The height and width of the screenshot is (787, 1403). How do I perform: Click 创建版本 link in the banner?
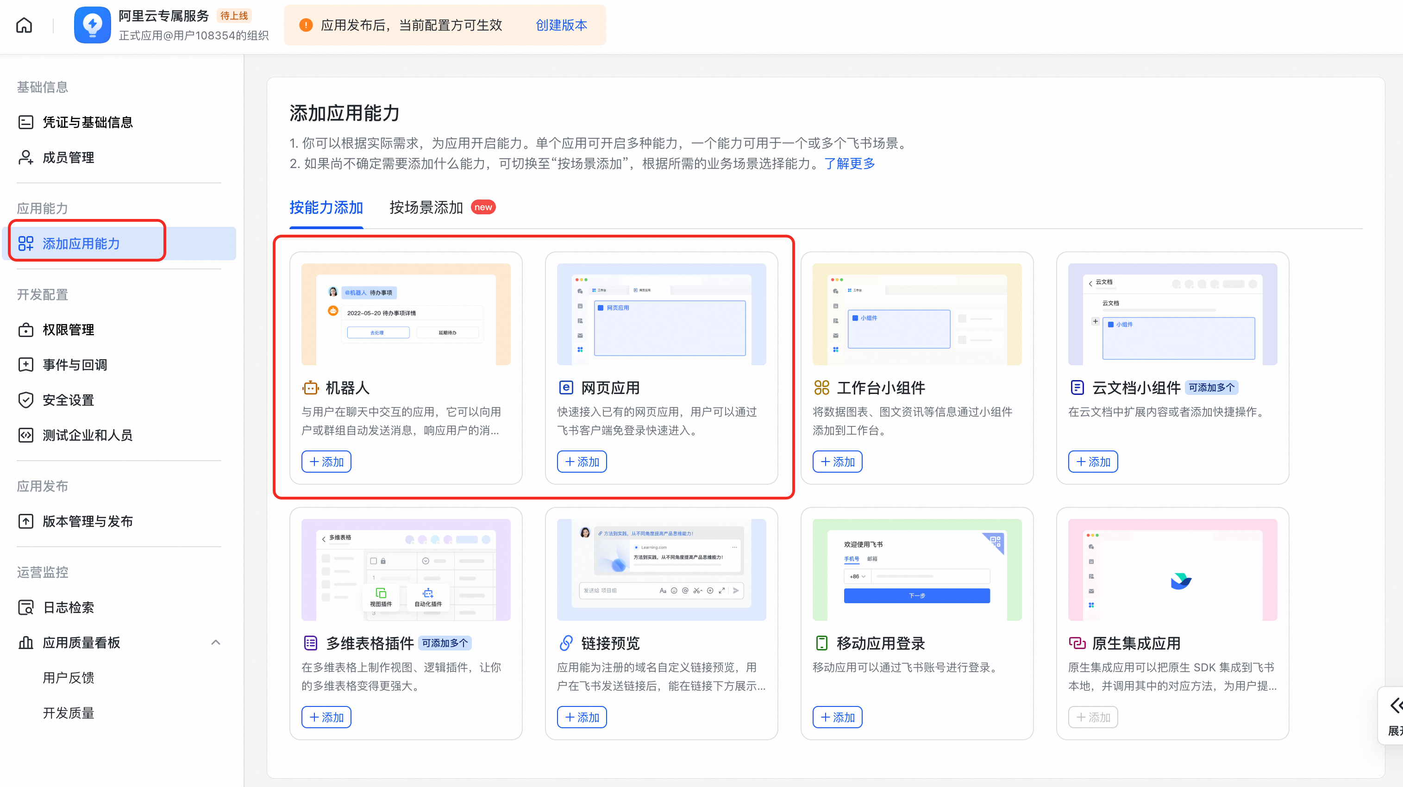561,25
